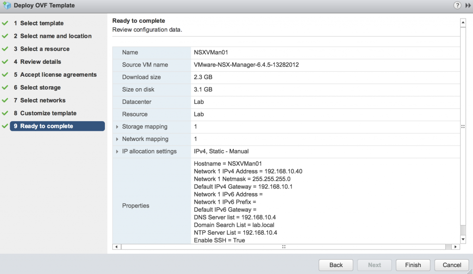This screenshot has width=473, height=274.
Task: Click the Properties row label
Action: click(x=135, y=206)
